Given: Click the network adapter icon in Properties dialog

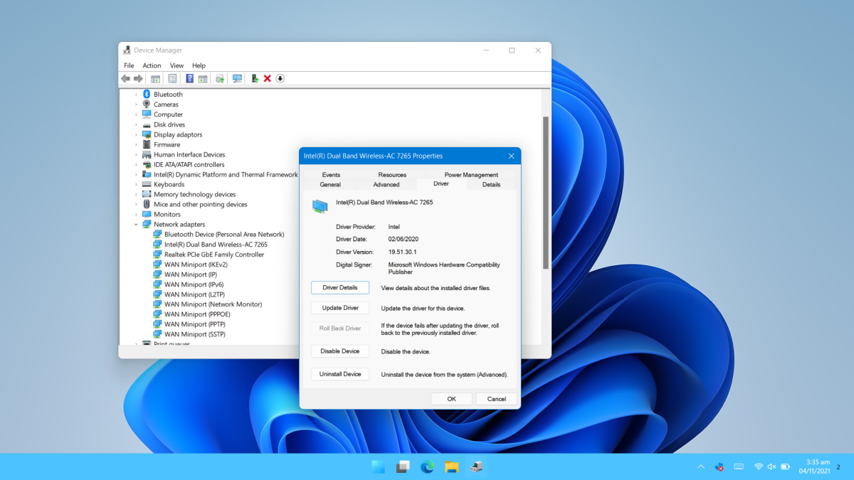Looking at the screenshot, I should coord(320,206).
